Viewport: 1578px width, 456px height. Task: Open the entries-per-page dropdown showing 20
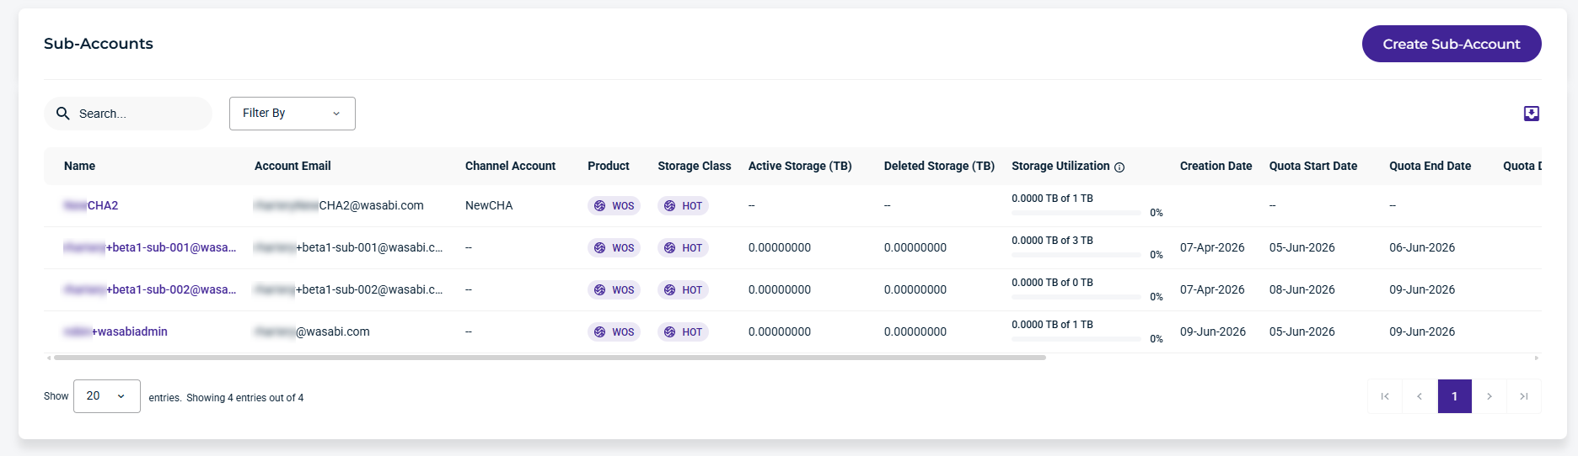point(107,396)
